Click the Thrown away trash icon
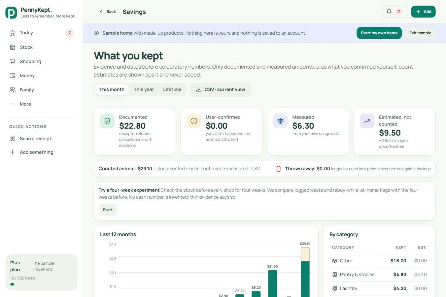Viewport: 446px width, 297px height. (x=278, y=169)
